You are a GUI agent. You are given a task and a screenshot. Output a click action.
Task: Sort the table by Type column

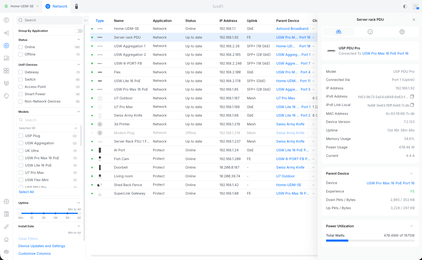click(x=99, y=21)
